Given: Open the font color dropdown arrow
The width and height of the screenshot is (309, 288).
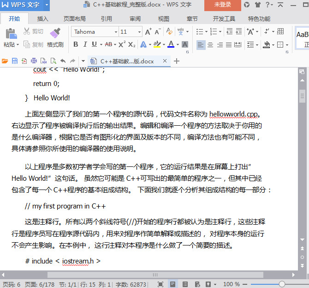Looking at the screenshot, I should (x=178, y=45).
